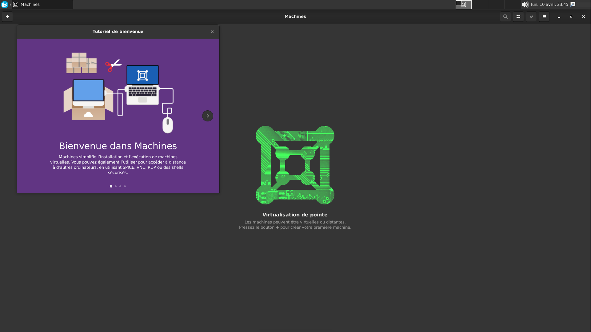Click the green circuit-board Machines logo
The image size is (591, 332).
(x=295, y=165)
